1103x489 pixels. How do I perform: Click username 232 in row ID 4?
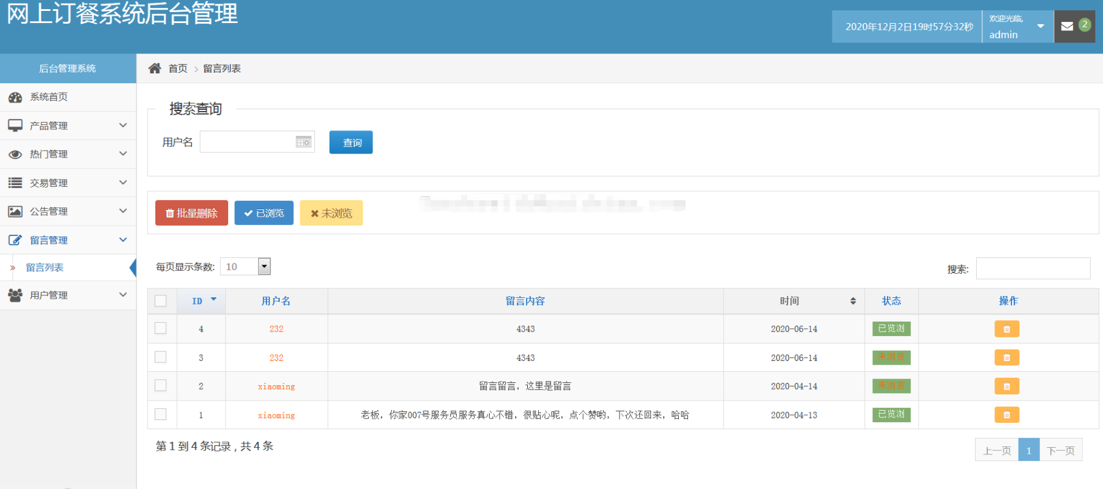click(276, 329)
